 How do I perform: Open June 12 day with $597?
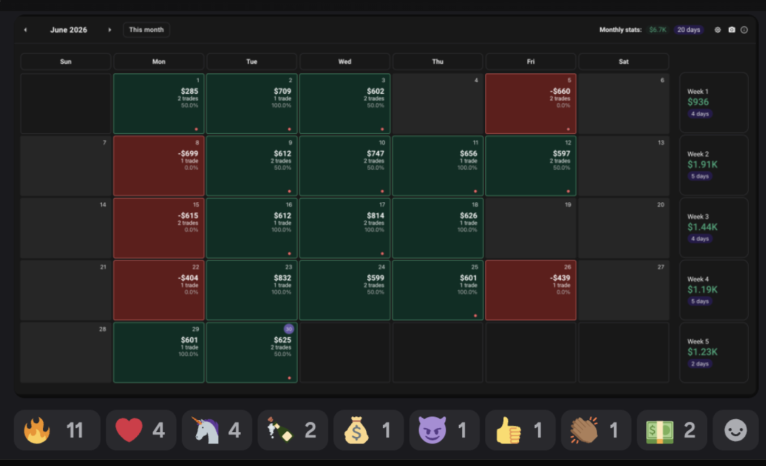(531, 166)
